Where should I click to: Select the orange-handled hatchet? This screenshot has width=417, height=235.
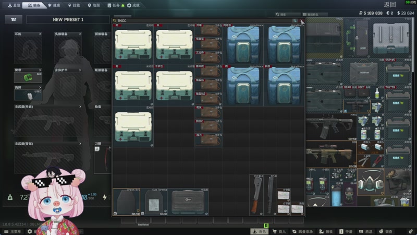pyautogui.click(x=256, y=195)
